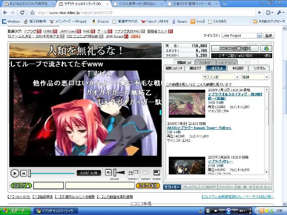
Task: Click the browser forward arrow
Action: pyautogui.click(x=13, y=12)
